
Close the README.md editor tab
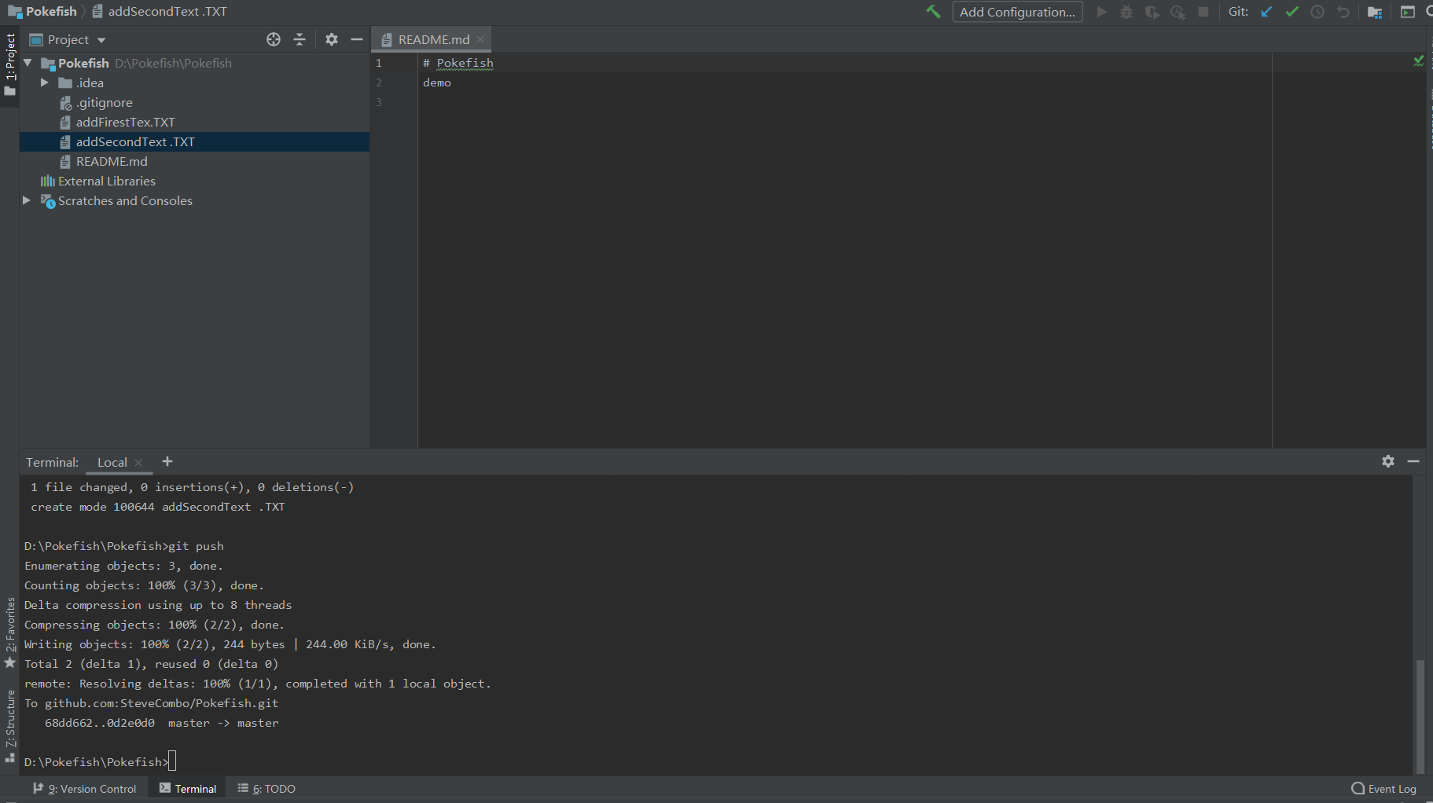(x=480, y=39)
